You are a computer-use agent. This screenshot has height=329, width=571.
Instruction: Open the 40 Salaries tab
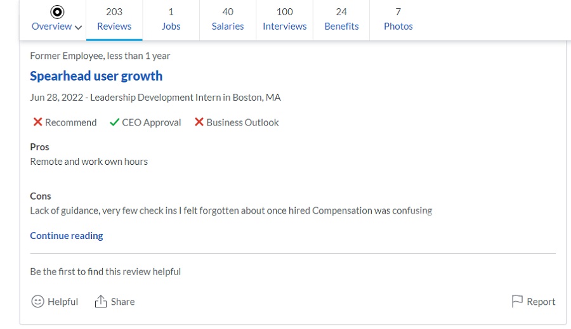228,19
